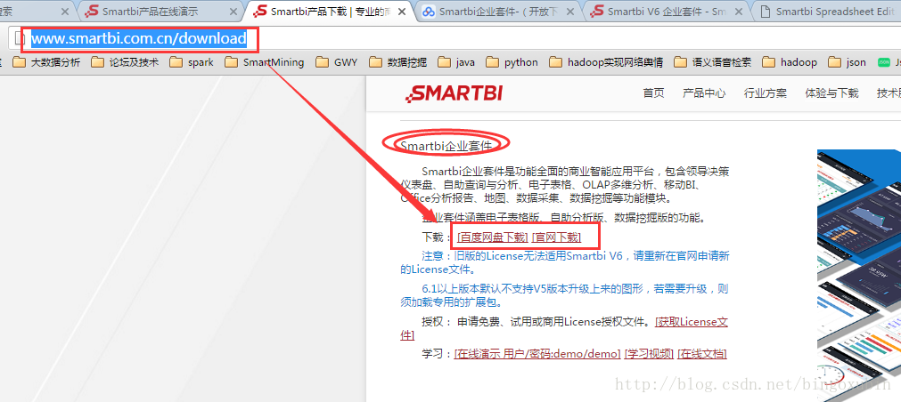Open 产品中心 navigation menu
Image resolution: width=901 pixels, height=402 pixels.
pos(704,93)
